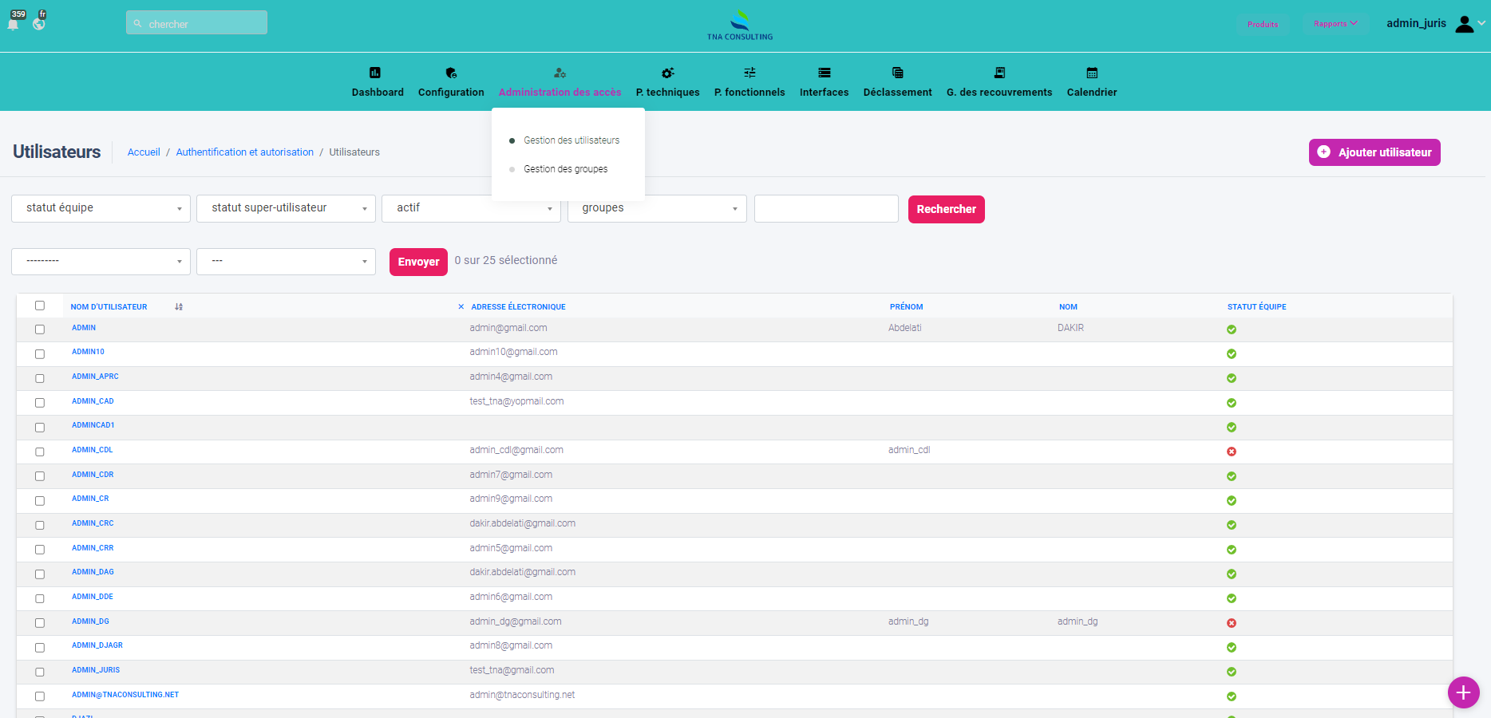
Task: Open the Dashboard icon in navigation
Action: click(375, 73)
